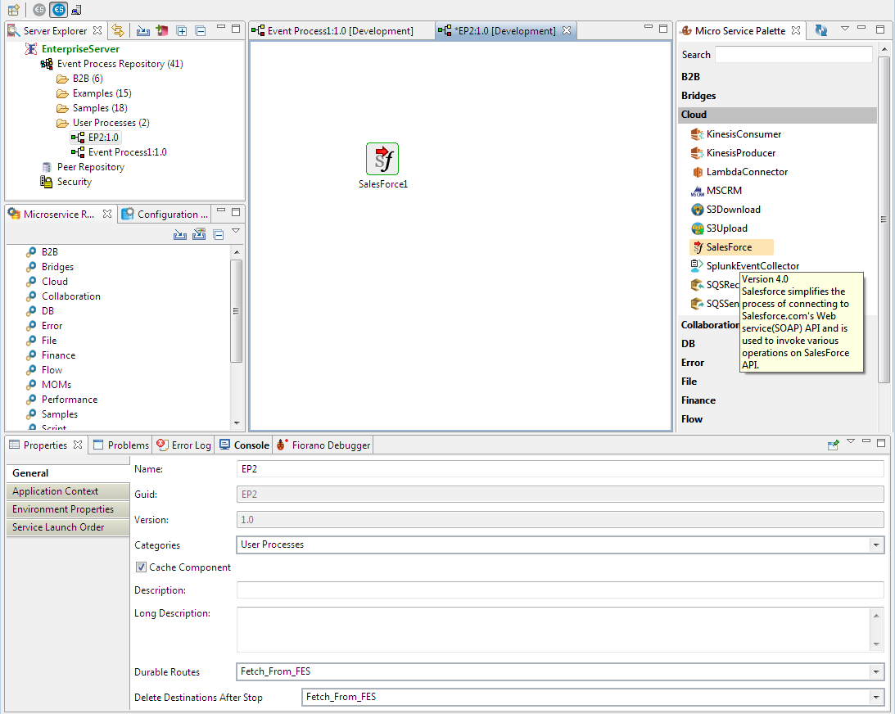Click the palette Search input field

pyautogui.click(x=793, y=55)
